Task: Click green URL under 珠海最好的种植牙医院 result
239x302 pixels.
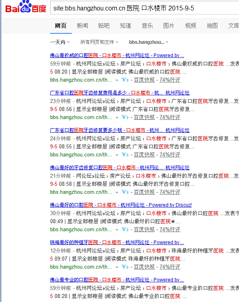Action: point(81,267)
